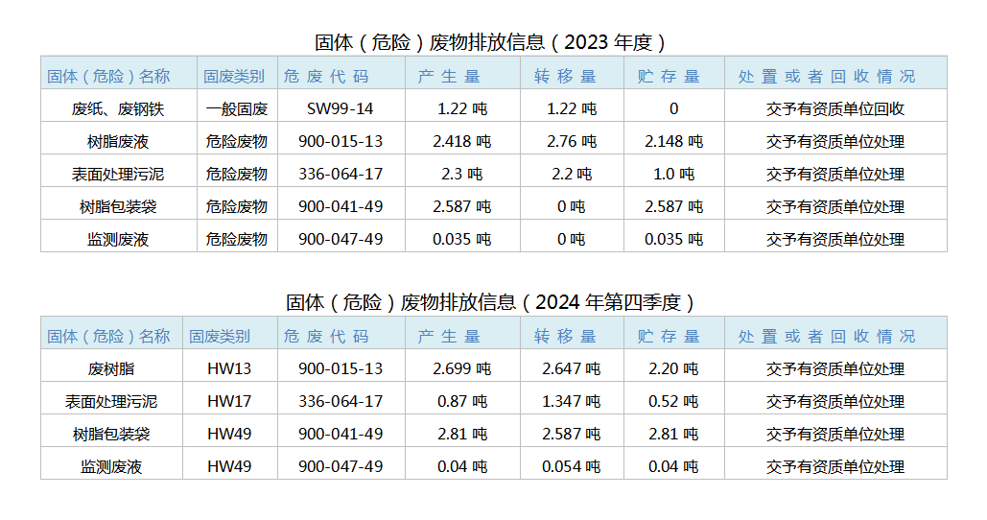Select the 2.418 吨 产生量 cell
Image resolution: width=987 pixels, height=520 pixels.
coord(461,142)
